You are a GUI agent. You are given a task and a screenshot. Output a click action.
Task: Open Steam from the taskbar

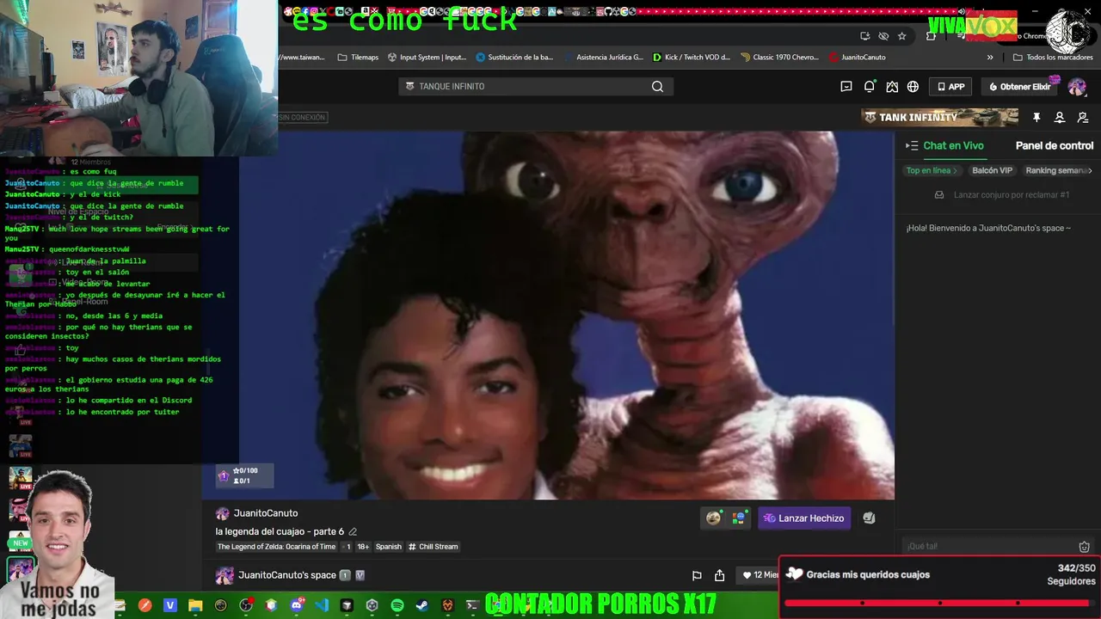[422, 605]
